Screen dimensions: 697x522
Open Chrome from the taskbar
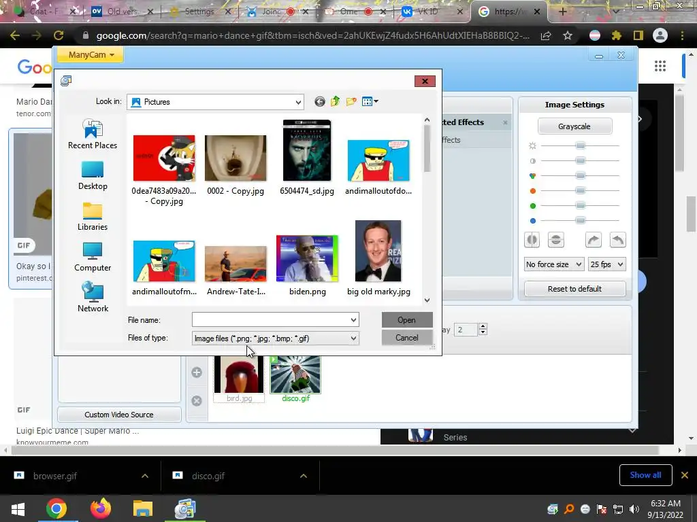(56, 508)
